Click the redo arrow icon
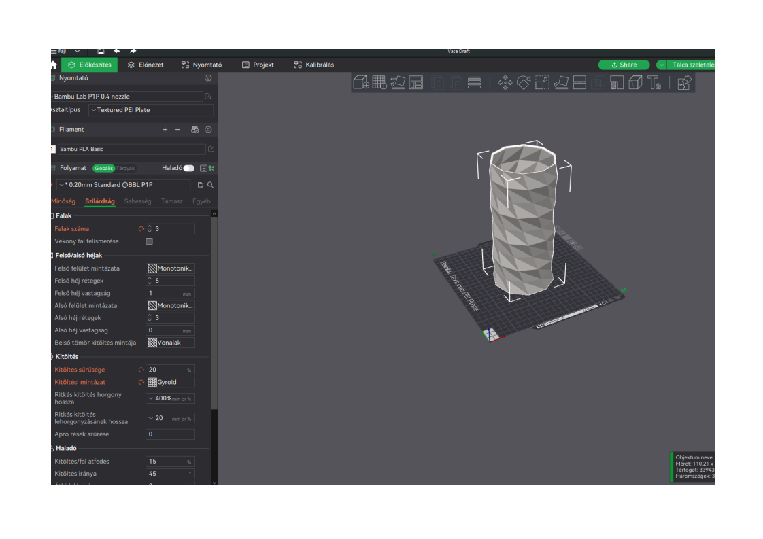 [x=133, y=51]
